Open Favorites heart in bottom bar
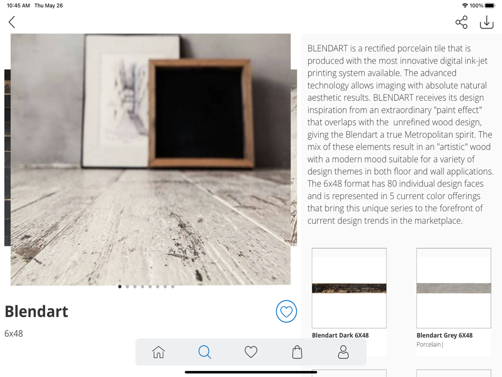Screen dimensions: 502x377 click(x=251, y=352)
